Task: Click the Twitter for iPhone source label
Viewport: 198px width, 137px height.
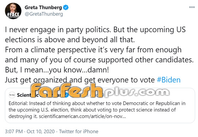Action: [x=78, y=131]
